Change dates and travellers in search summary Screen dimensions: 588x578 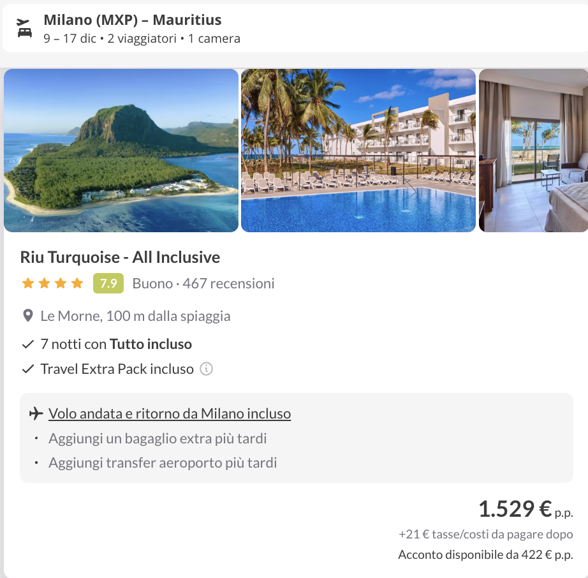coord(142,38)
